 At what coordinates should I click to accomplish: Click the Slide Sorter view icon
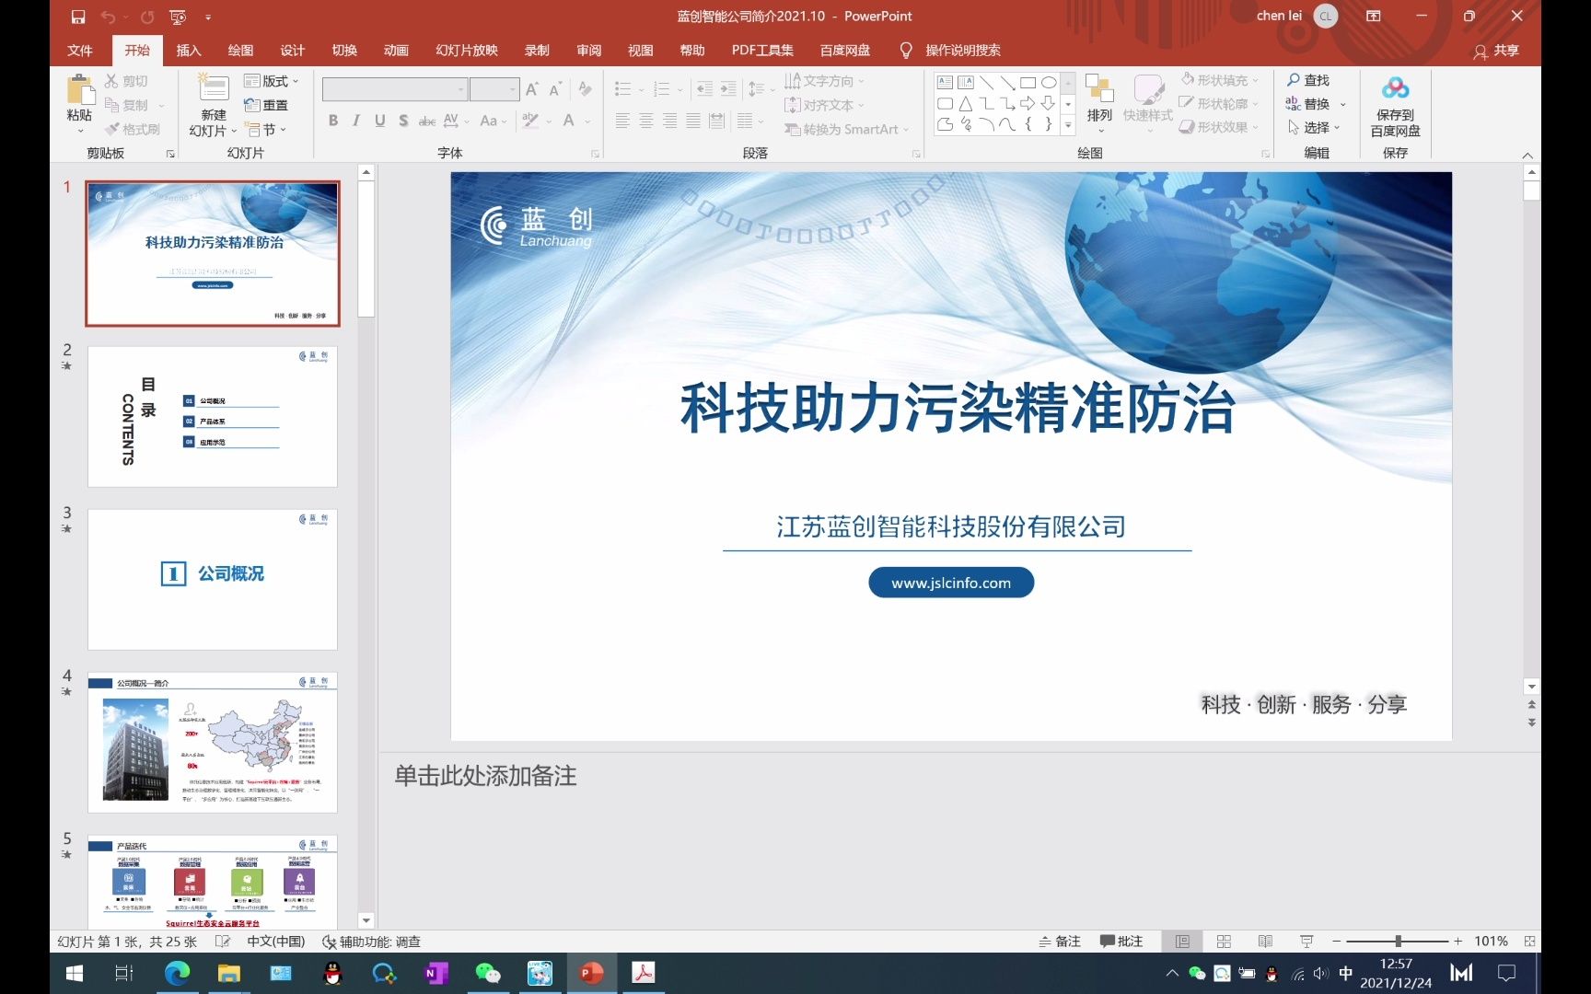[x=1224, y=942]
